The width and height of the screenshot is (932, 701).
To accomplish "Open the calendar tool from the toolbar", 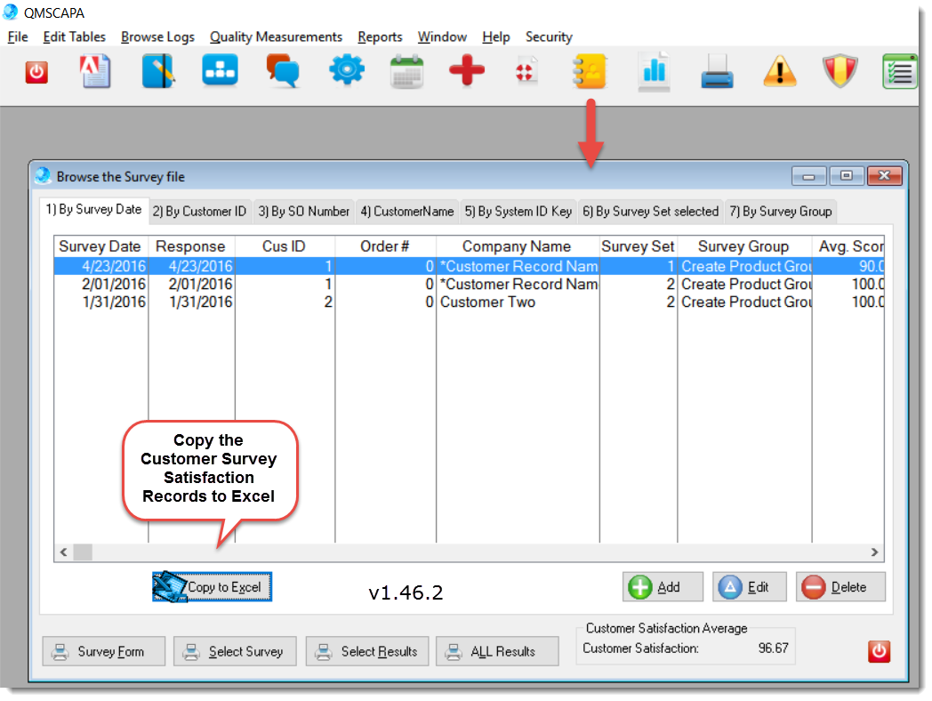I will coord(406,71).
